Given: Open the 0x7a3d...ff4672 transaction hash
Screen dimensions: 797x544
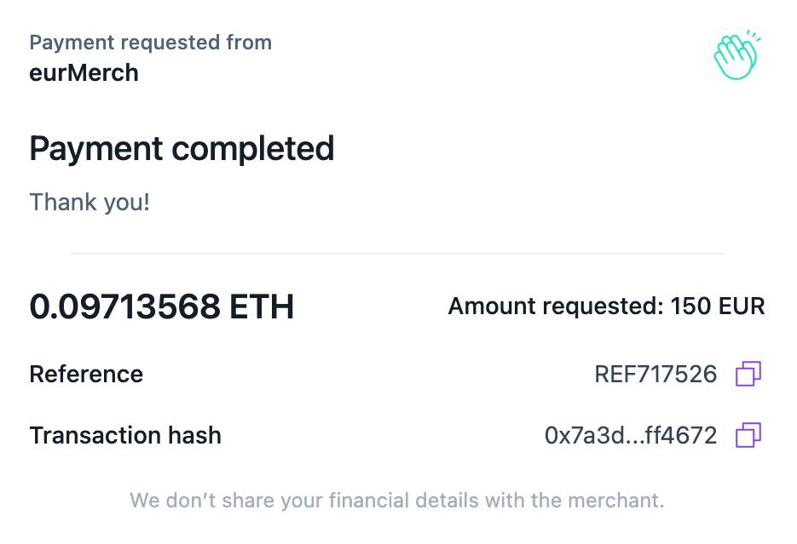Looking at the screenshot, I should [631, 435].
